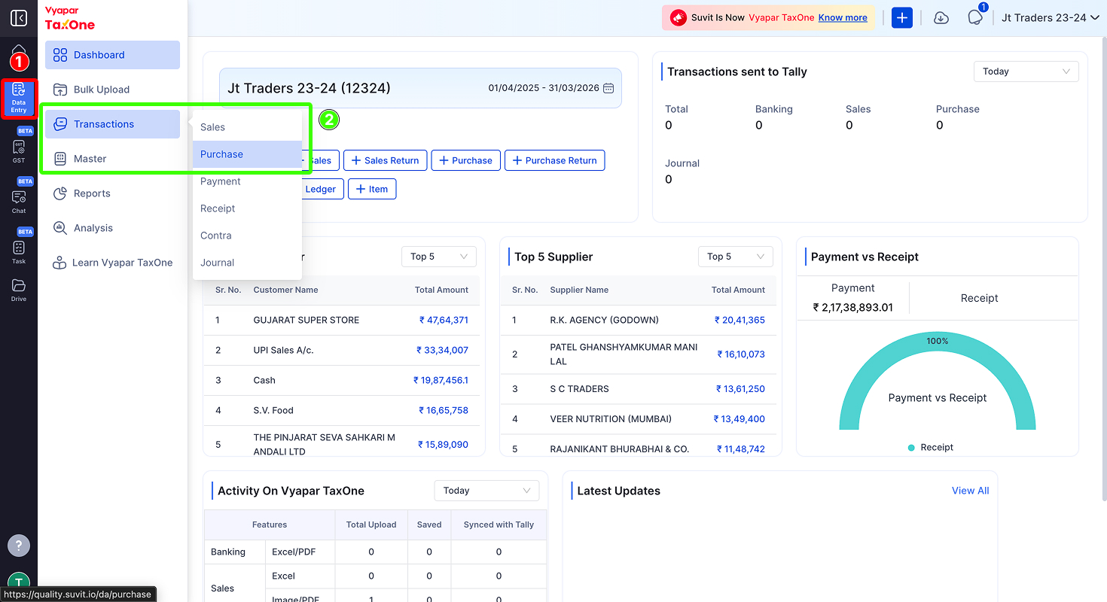
Task: Open the Jt Traders 23-24 company dropdown
Action: coord(1051,18)
